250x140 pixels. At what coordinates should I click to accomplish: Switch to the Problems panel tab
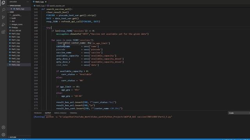(37, 113)
